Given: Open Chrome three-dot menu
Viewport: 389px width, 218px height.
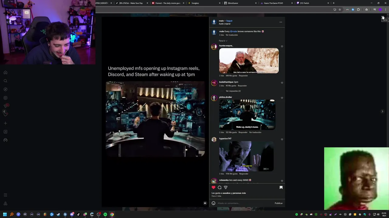Looking at the screenshot, I should (x=386, y=9).
